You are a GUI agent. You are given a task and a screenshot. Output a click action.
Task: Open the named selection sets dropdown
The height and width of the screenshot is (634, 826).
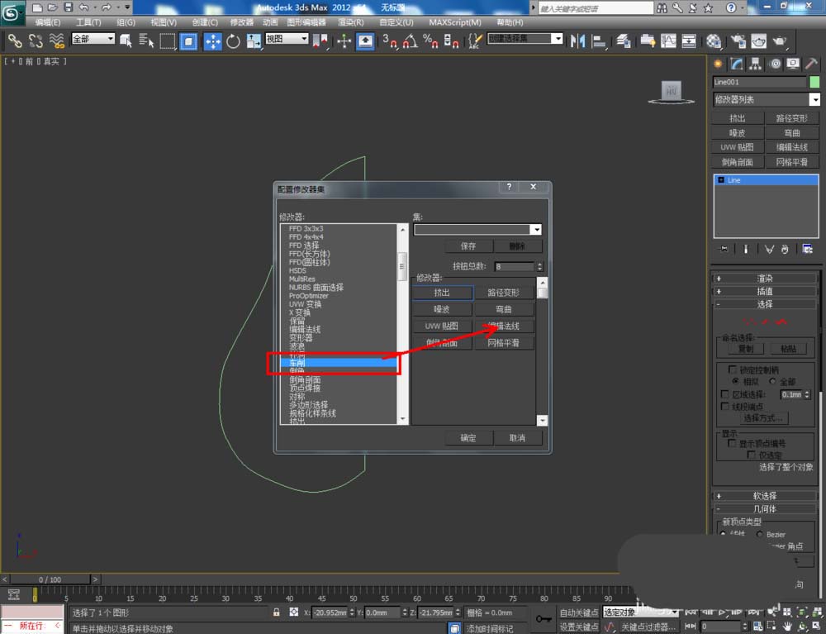pos(525,39)
